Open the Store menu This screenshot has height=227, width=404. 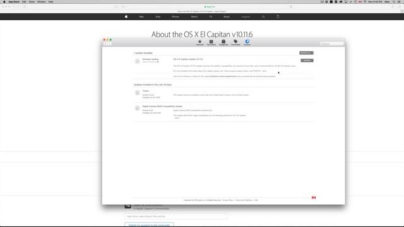coord(32,2)
